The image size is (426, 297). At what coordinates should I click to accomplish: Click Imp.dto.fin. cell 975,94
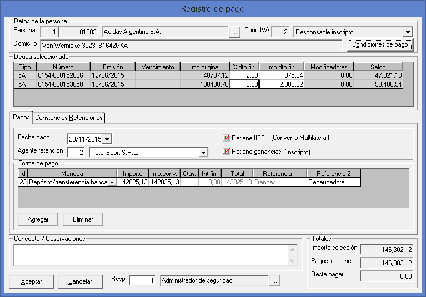click(x=282, y=75)
